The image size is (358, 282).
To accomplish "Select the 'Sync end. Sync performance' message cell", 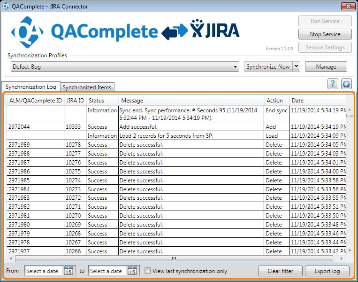I will point(191,114).
